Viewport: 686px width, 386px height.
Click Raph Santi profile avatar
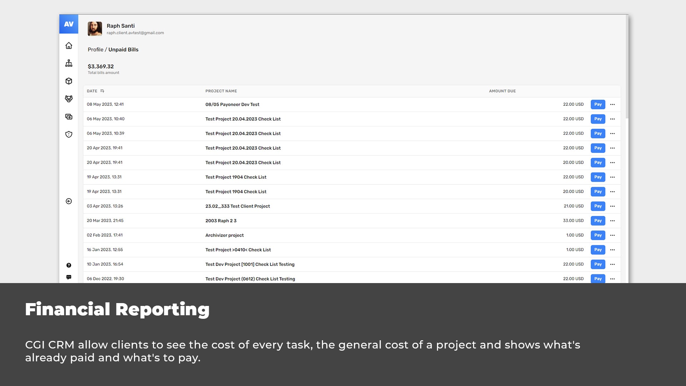(x=95, y=29)
